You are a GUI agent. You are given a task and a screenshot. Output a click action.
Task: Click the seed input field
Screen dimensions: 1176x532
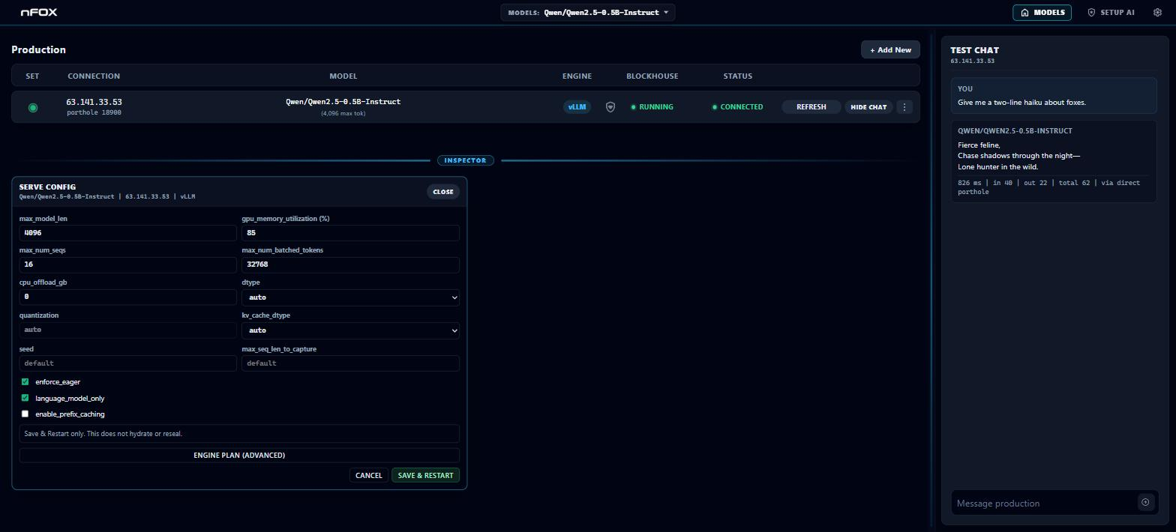pos(127,363)
